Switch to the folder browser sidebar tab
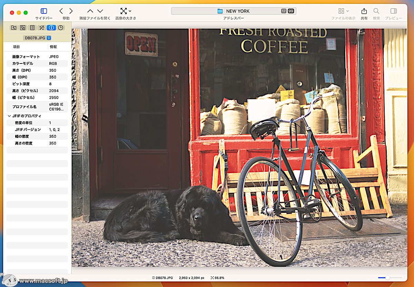This screenshot has height=287, width=414. pyautogui.click(x=13, y=28)
